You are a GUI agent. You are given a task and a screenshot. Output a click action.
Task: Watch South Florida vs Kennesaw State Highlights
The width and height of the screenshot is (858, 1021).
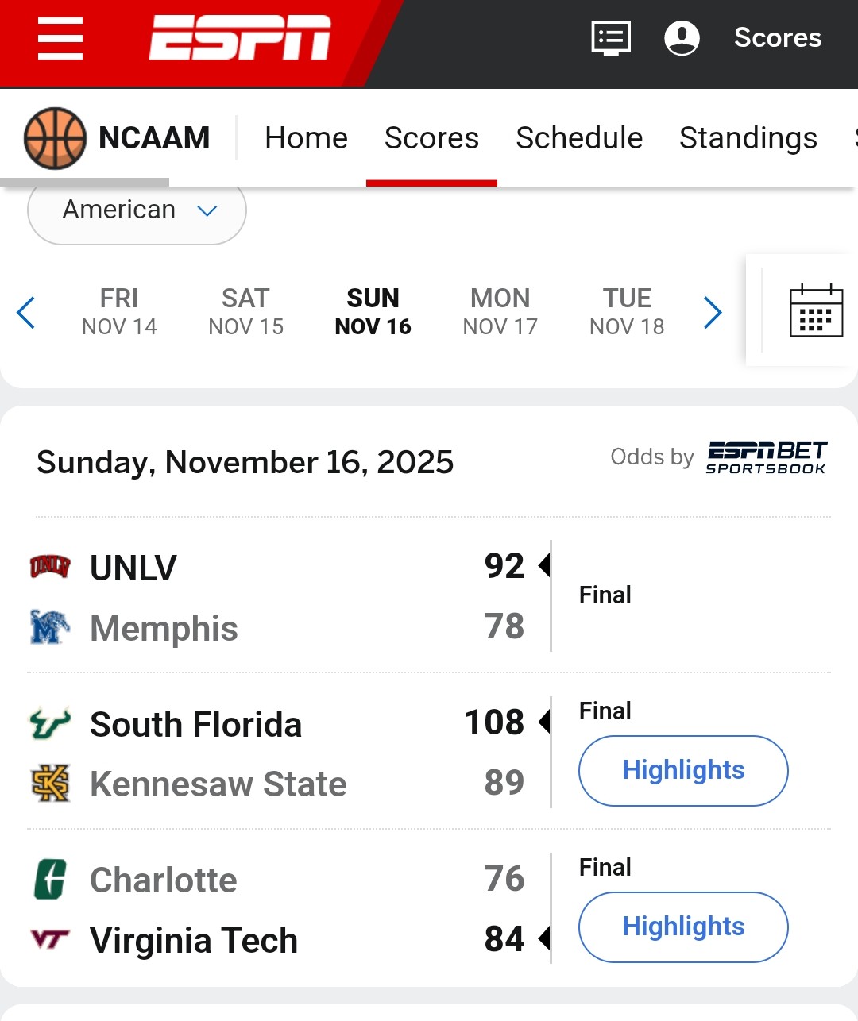click(683, 770)
